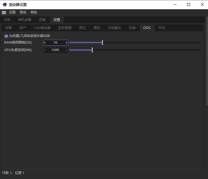The width and height of the screenshot is (208, 179).
Task: Open the 帮助 menu
Action: [34, 13]
